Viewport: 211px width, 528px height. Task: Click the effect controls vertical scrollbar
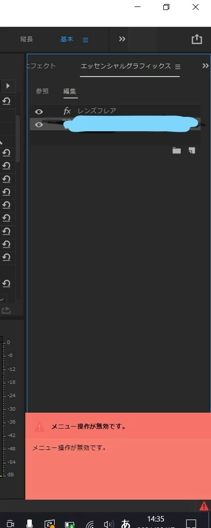pyautogui.click(x=18, y=138)
